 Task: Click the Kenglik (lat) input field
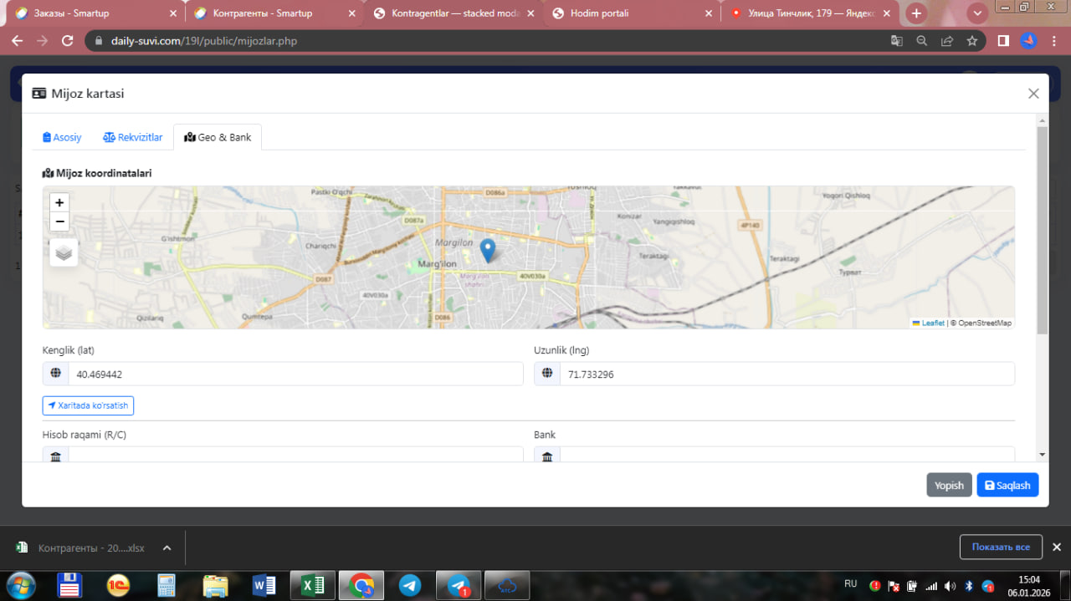[295, 374]
